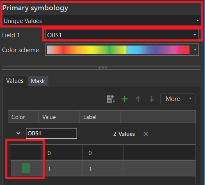Viewport: 205px width, 185px height.
Task: Click the Color column header
Action: pyautogui.click(x=23, y=117)
